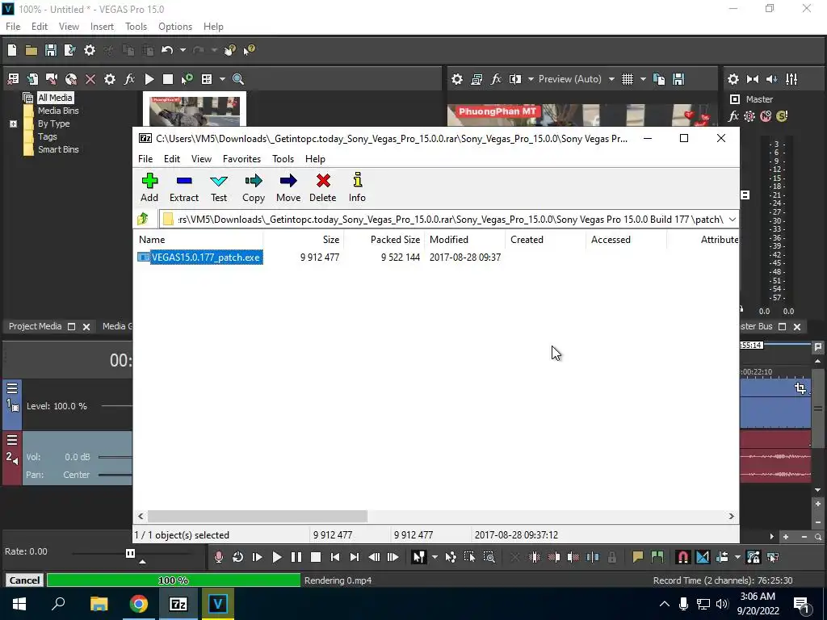The height and width of the screenshot is (620, 827).
Task: Open Auto Ripple dropdown arrow
Action: pyautogui.click(x=737, y=557)
